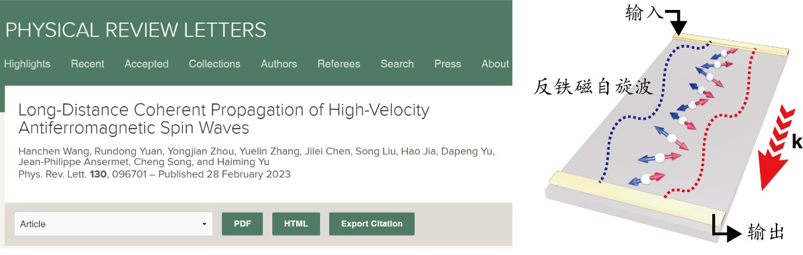The image size is (803, 255).
Task: Select the About menu item
Action: point(495,64)
